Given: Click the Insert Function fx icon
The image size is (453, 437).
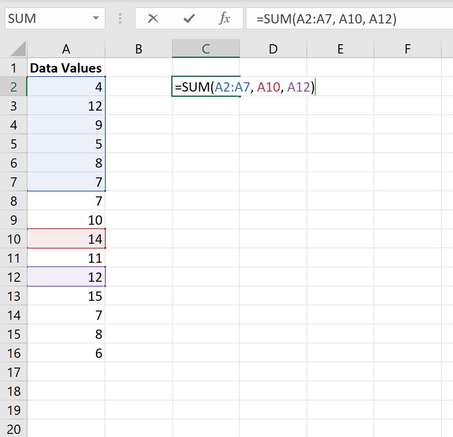Looking at the screenshot, I should (x=225, y=18).
